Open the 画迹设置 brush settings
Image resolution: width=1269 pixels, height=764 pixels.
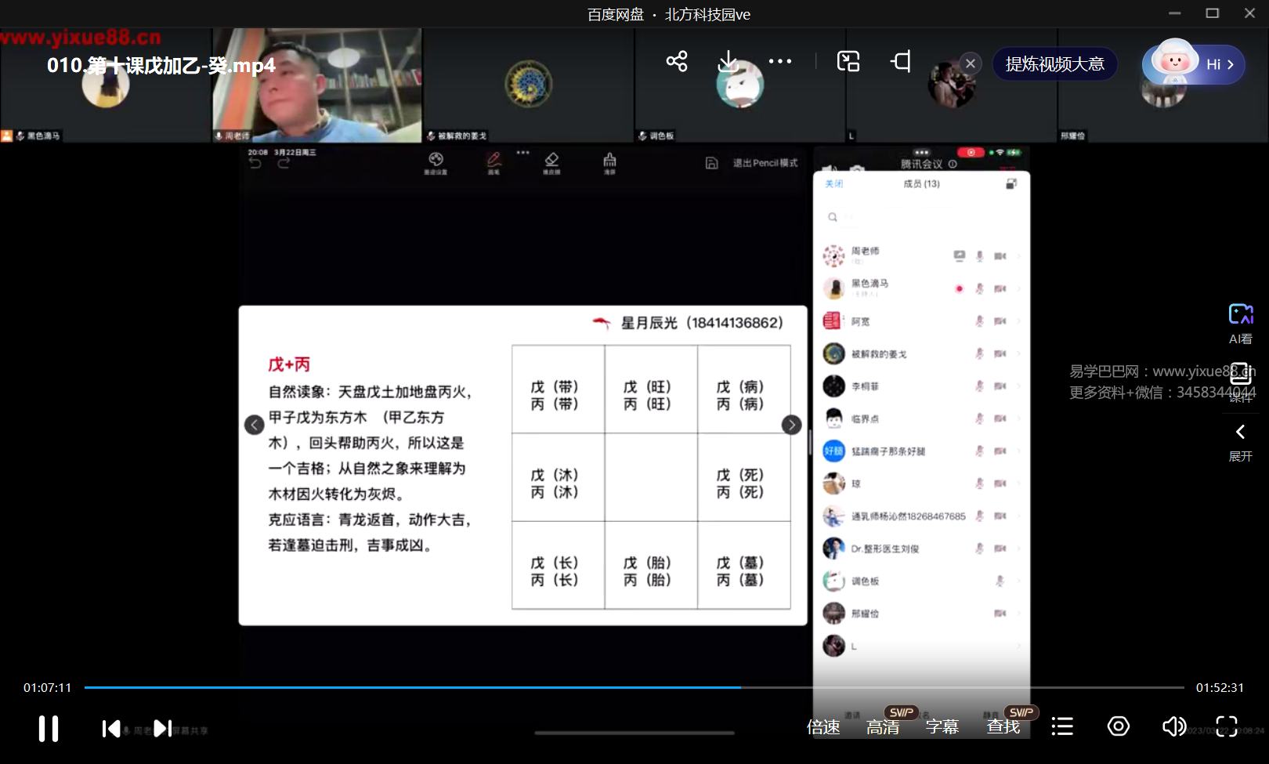(437, 163)
